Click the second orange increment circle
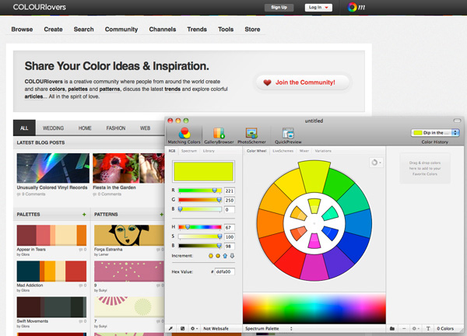Viewport: 467px width, 336px height. click(218, 256)
